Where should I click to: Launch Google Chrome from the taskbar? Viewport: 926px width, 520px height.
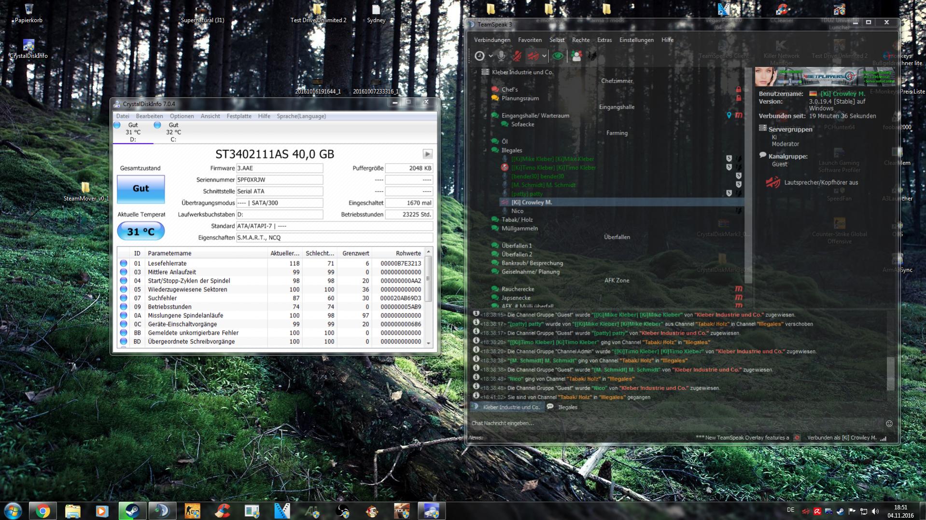pos(42,511)
